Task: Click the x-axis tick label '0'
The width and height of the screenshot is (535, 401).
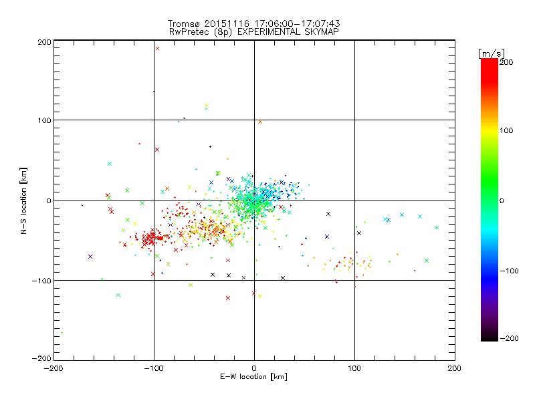Action: click(x=254, y=369)
